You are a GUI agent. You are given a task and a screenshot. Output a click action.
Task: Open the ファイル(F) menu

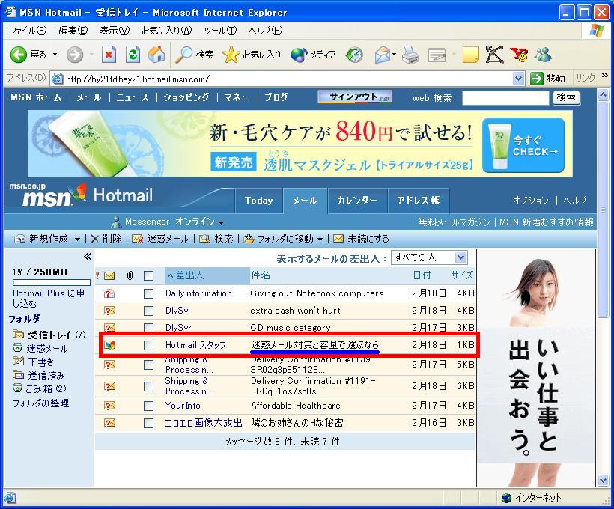pyautogui.click(x=28, y=31)
